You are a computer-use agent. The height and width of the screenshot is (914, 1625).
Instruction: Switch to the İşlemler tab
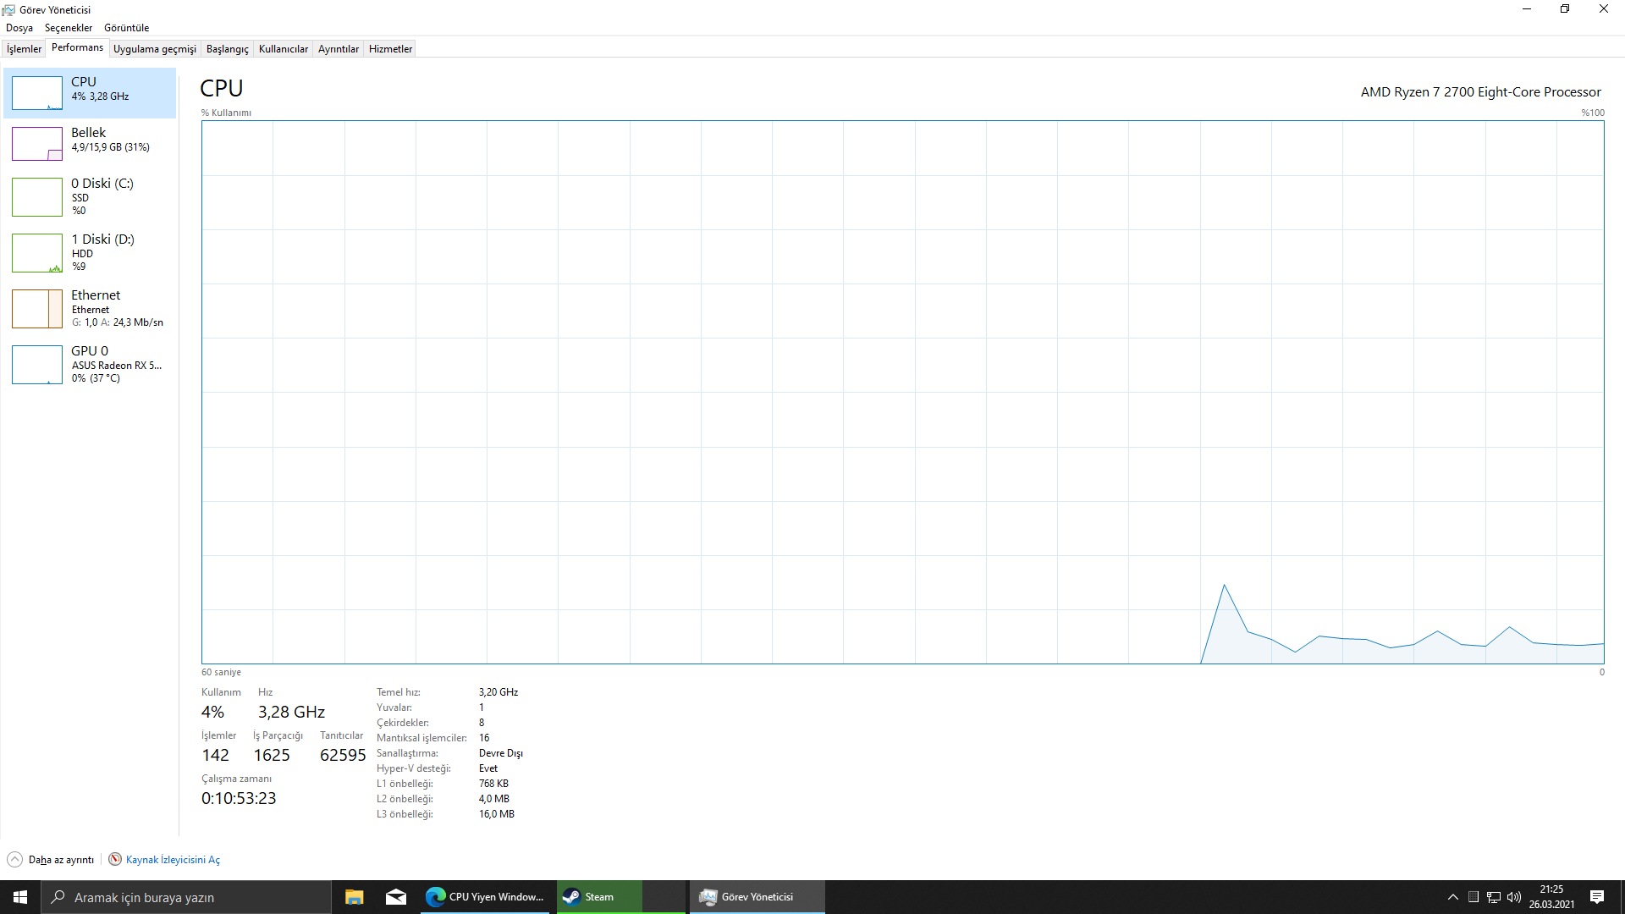[x=24, y=49]
